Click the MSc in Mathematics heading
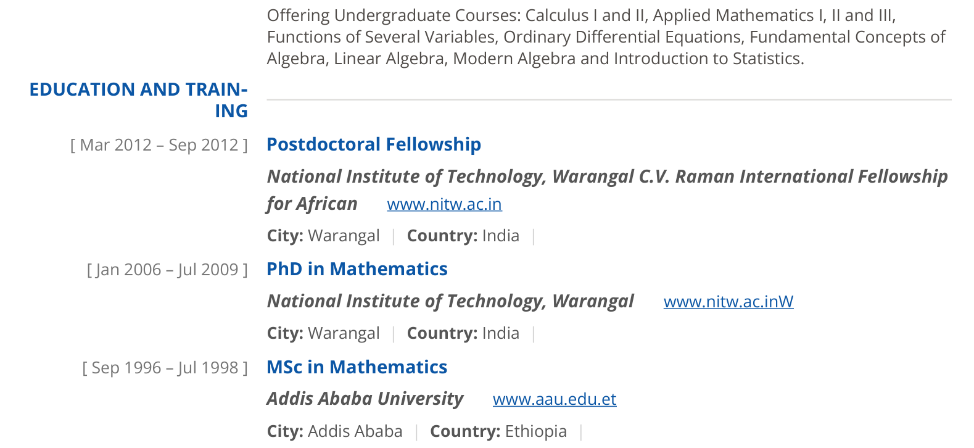The width and height of the screenshot is (974, 448). [357, 367]
